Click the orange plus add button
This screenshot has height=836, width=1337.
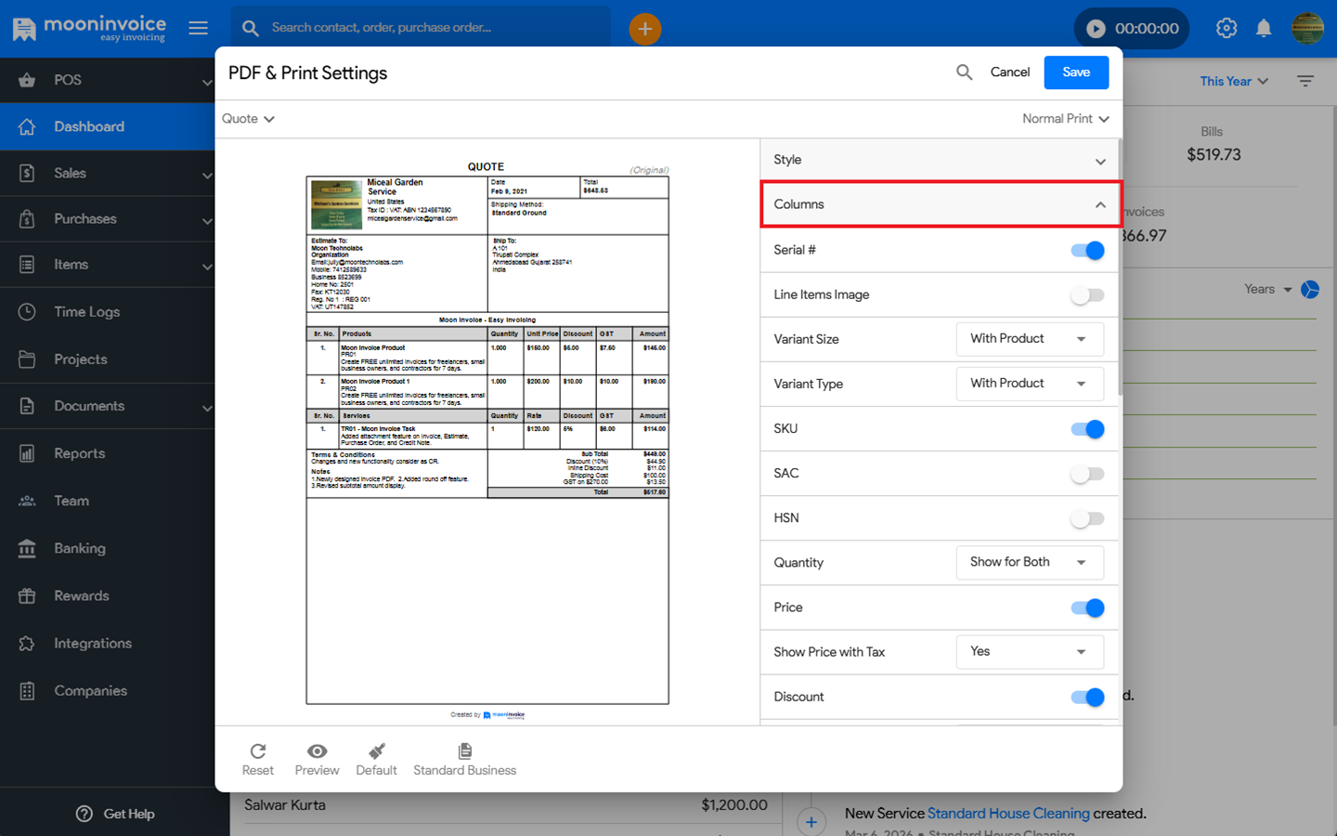pos(644,29)
